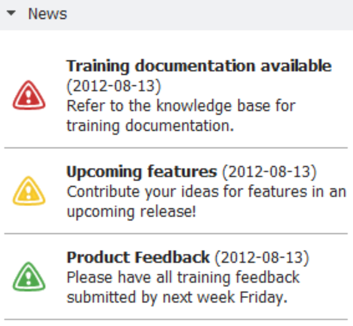The height and width of the screenshot is (326, 353).
Task: Click the red alert triangle icon
Action: point(29,96)
